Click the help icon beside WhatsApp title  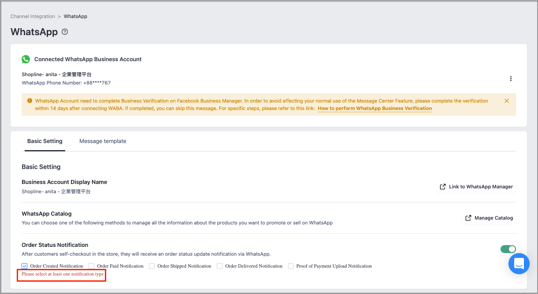[x=65, y=32]
